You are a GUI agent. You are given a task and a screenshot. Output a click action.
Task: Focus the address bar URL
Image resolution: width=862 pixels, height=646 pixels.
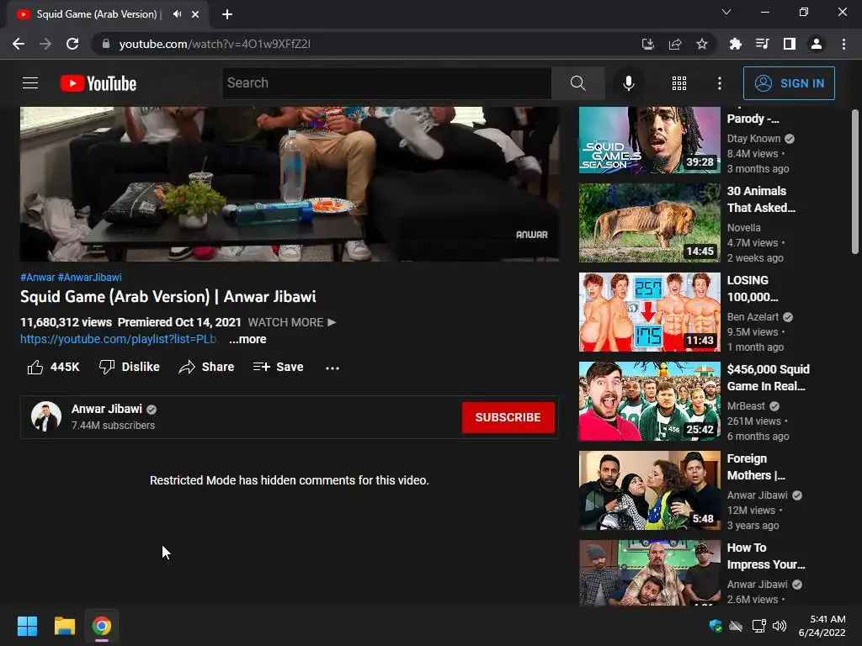point(215,44)
